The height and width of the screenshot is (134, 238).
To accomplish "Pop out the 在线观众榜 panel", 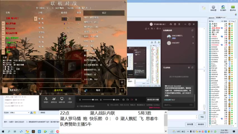I will point(192,30).
